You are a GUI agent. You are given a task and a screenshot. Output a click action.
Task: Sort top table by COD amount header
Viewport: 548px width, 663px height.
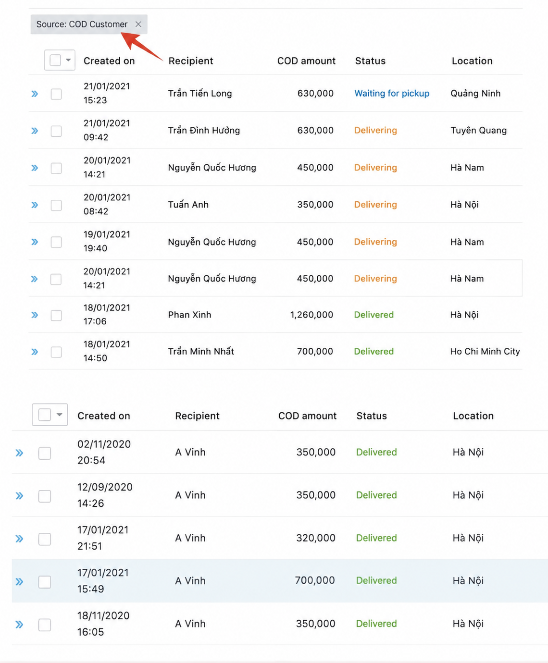306,61
